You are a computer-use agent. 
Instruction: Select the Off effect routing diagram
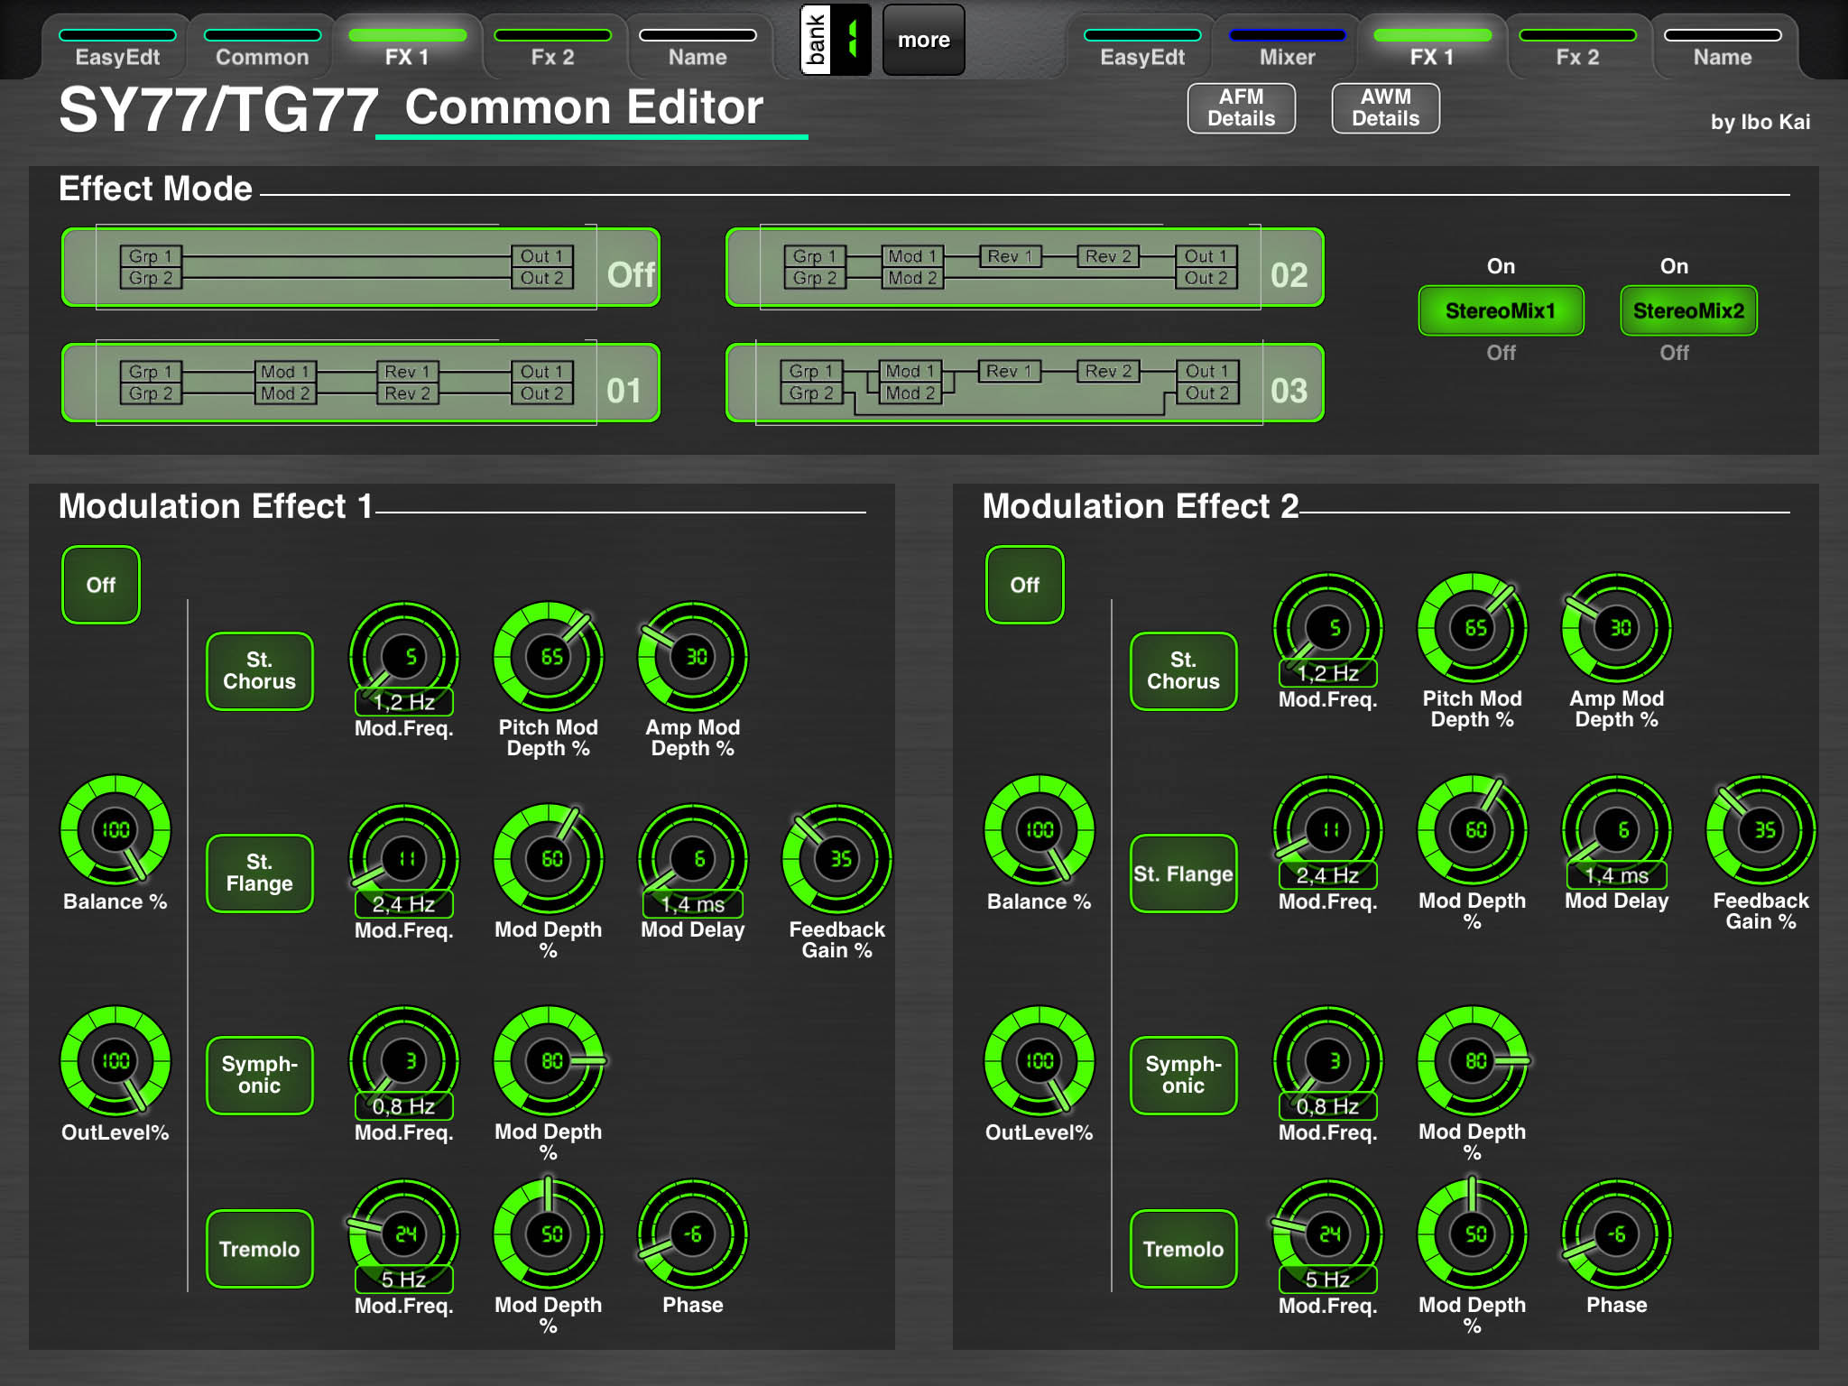[361, 268]
